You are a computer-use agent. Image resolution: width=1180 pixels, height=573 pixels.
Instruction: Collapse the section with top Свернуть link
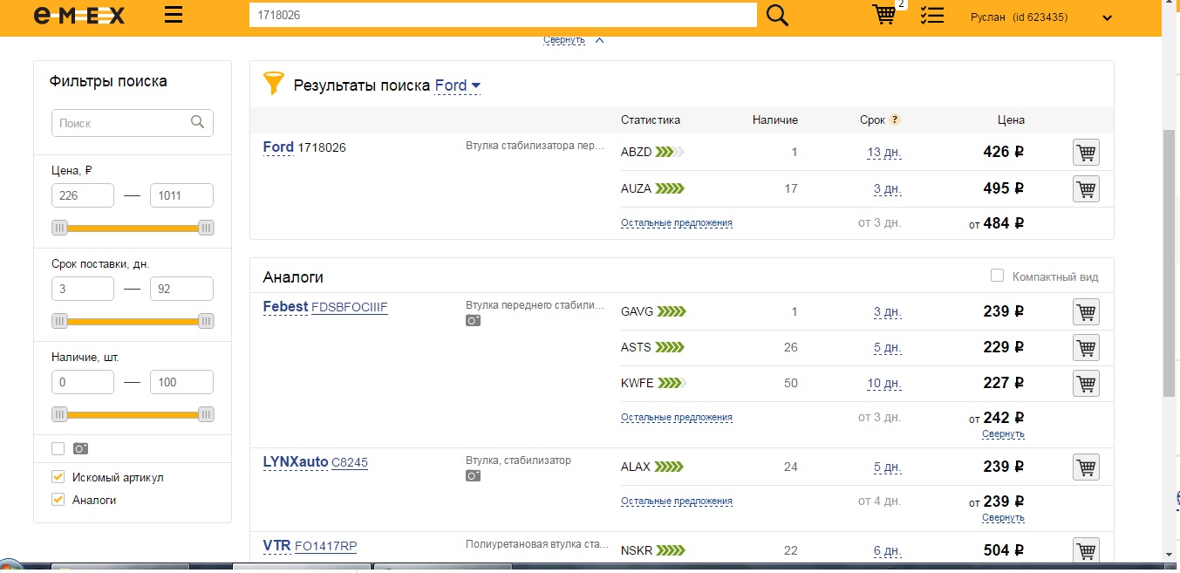tap(564, 39)
